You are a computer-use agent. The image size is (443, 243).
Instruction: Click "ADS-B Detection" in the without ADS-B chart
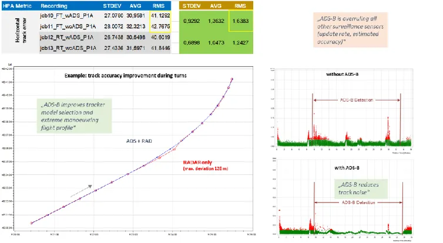(357, 100)
